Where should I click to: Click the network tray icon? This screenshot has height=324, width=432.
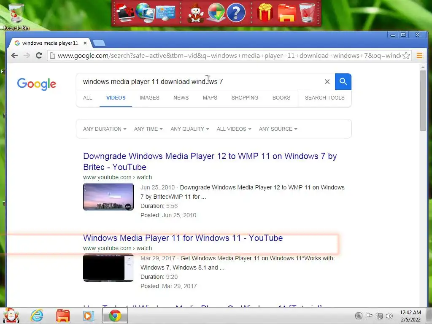(379, 316)
